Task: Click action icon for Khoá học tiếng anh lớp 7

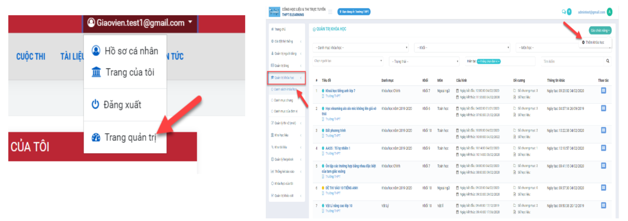Action: tap(603, 91)
